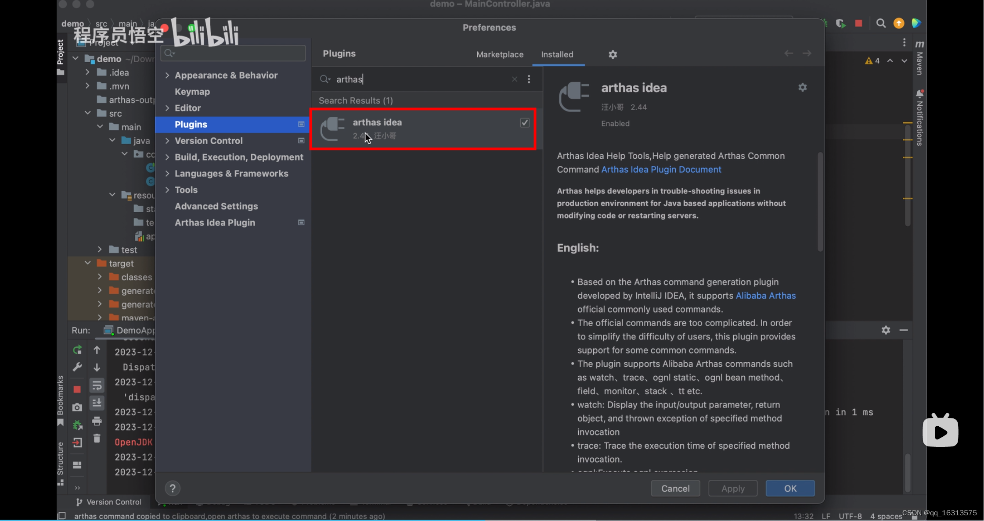Expand the Tools settings section
The height and width of the screenshot is (521, 984).
167,190
